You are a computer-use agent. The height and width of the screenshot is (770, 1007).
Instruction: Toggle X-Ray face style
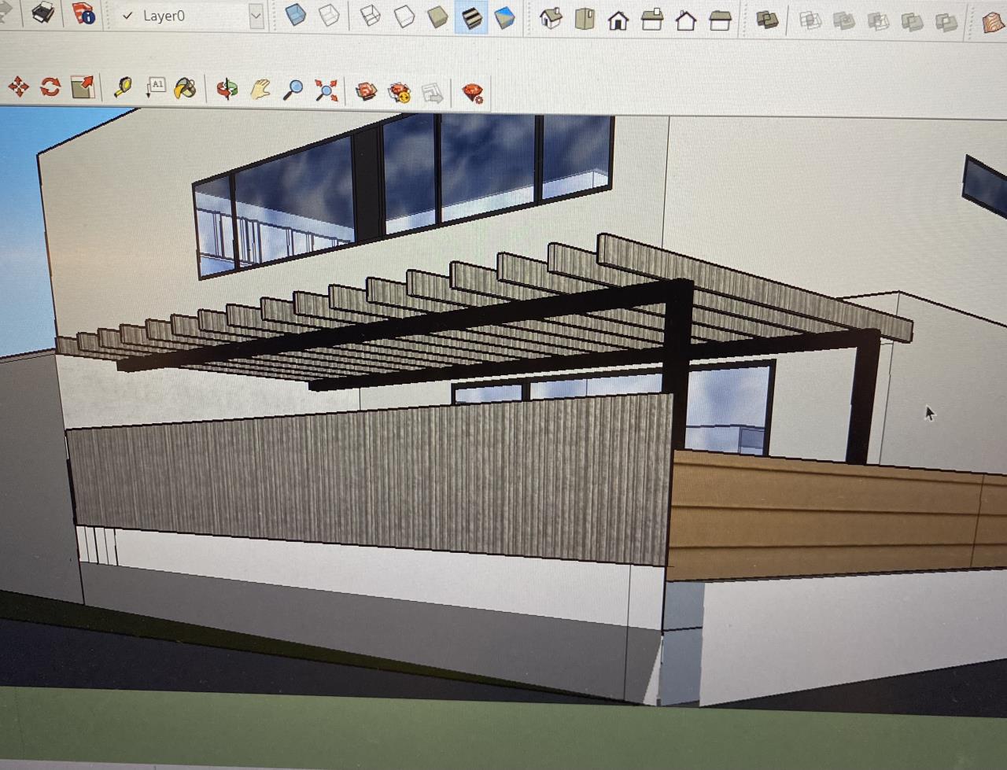(295, 16)
